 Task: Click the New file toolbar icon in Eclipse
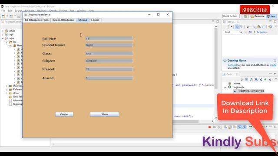[3, 16]
